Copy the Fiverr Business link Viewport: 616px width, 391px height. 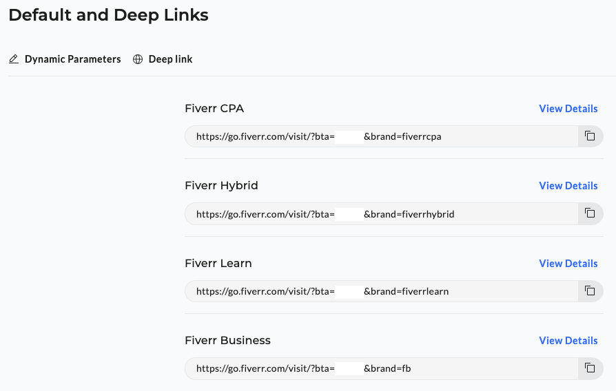[x=590, y=368]
